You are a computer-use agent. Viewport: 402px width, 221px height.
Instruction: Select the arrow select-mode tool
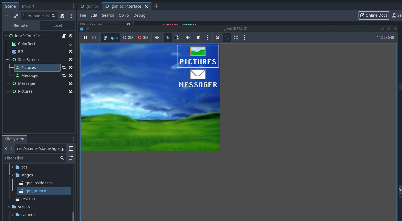tap(168, 37)
